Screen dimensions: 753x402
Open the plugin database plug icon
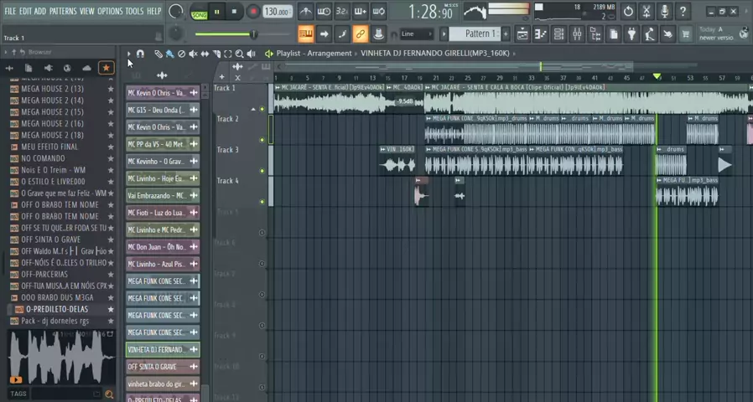[632, 33]
